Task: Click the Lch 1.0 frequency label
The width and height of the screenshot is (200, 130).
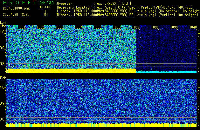Action: click(x=3, y=32)
